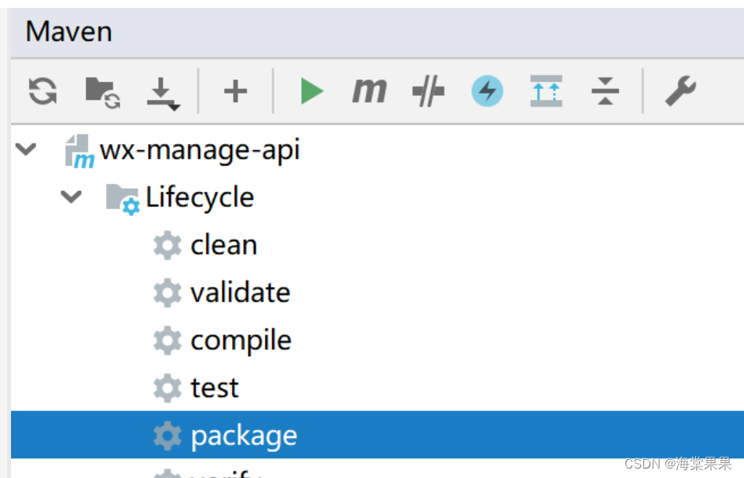This screenshot has width=744, height=478.
Task: Click gear icon beside validate
Action: (x=168, y=292)
